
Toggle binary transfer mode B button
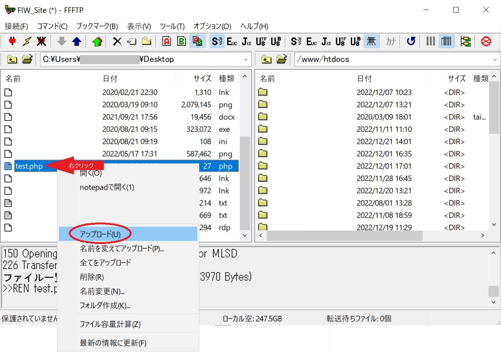182,41
